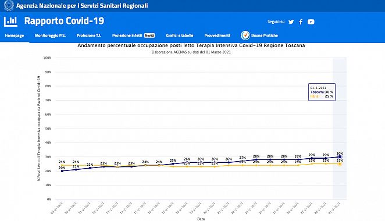Open the Facebook icon link
Screen dimensions: 385x221
301,22
